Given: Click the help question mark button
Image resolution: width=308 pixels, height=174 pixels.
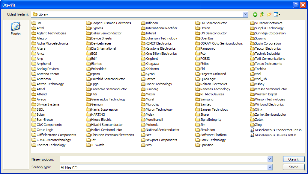Looking at the screenshot, I should (296, 5).
